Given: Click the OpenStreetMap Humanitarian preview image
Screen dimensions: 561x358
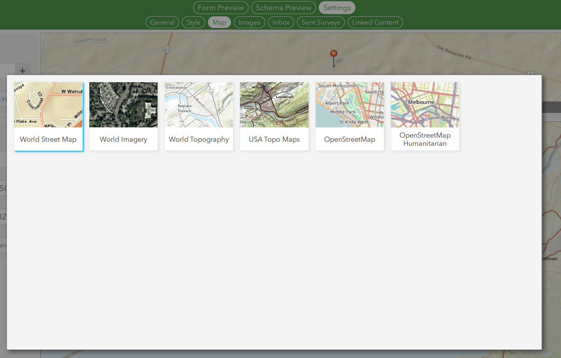Looking at the screenshot, I should click(424, 104).
